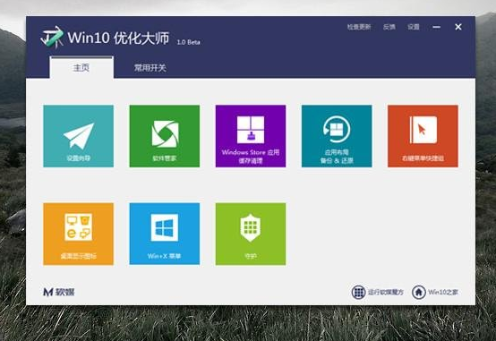Switch to the 主页 tab

point(81,67)
